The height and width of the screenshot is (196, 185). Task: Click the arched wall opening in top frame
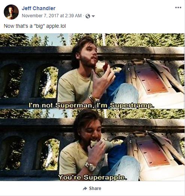tap(49, 82)
